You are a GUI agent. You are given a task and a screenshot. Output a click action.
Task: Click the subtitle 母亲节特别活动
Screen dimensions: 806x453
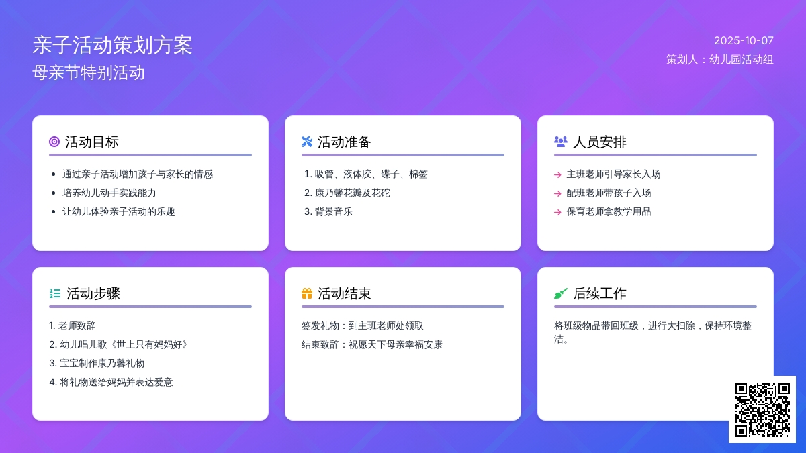pyautogui.click(x=89, y=72)
